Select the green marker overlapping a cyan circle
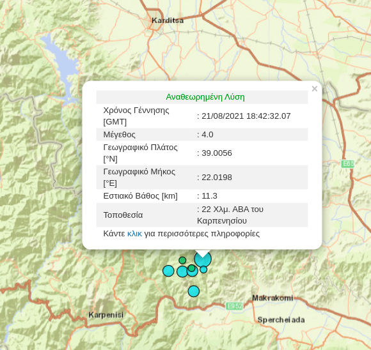The width and height of the screenshot is (371, 350). click(192, 268)
